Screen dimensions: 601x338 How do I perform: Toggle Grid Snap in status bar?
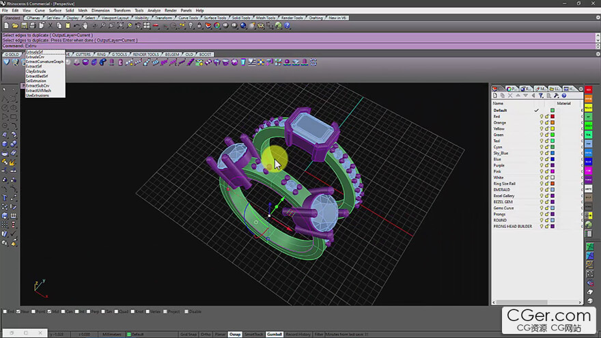(x=188, y=334)
